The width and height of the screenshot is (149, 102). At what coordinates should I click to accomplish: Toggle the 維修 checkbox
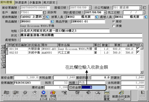[114, 21]
